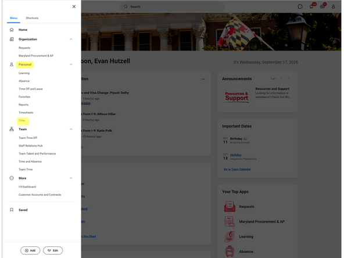
Task: Open Maryland Procurement & AP menu item
Action: 36,56
